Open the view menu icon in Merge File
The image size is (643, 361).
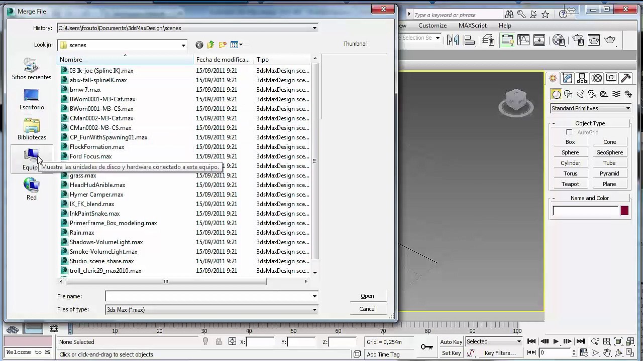(x=236, y=45)
